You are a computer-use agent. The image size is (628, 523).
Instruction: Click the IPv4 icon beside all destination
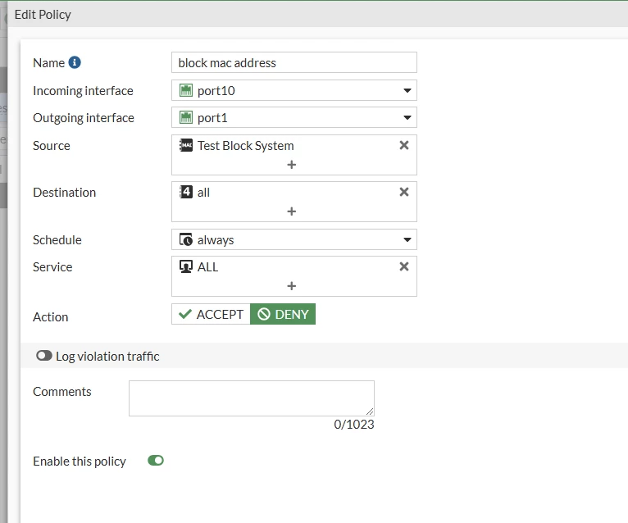pyautogui.click(x=186, y=192)
